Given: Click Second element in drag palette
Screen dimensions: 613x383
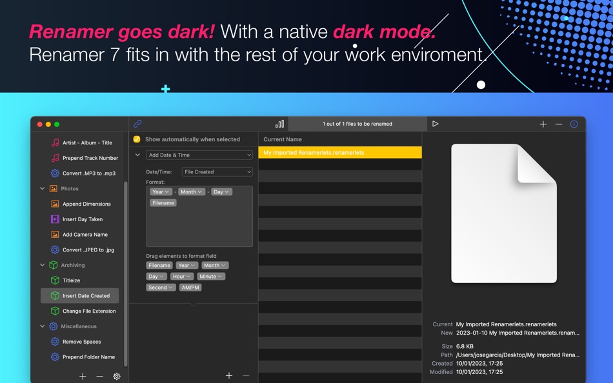Looking at the screenshot, I should point(161,288).
